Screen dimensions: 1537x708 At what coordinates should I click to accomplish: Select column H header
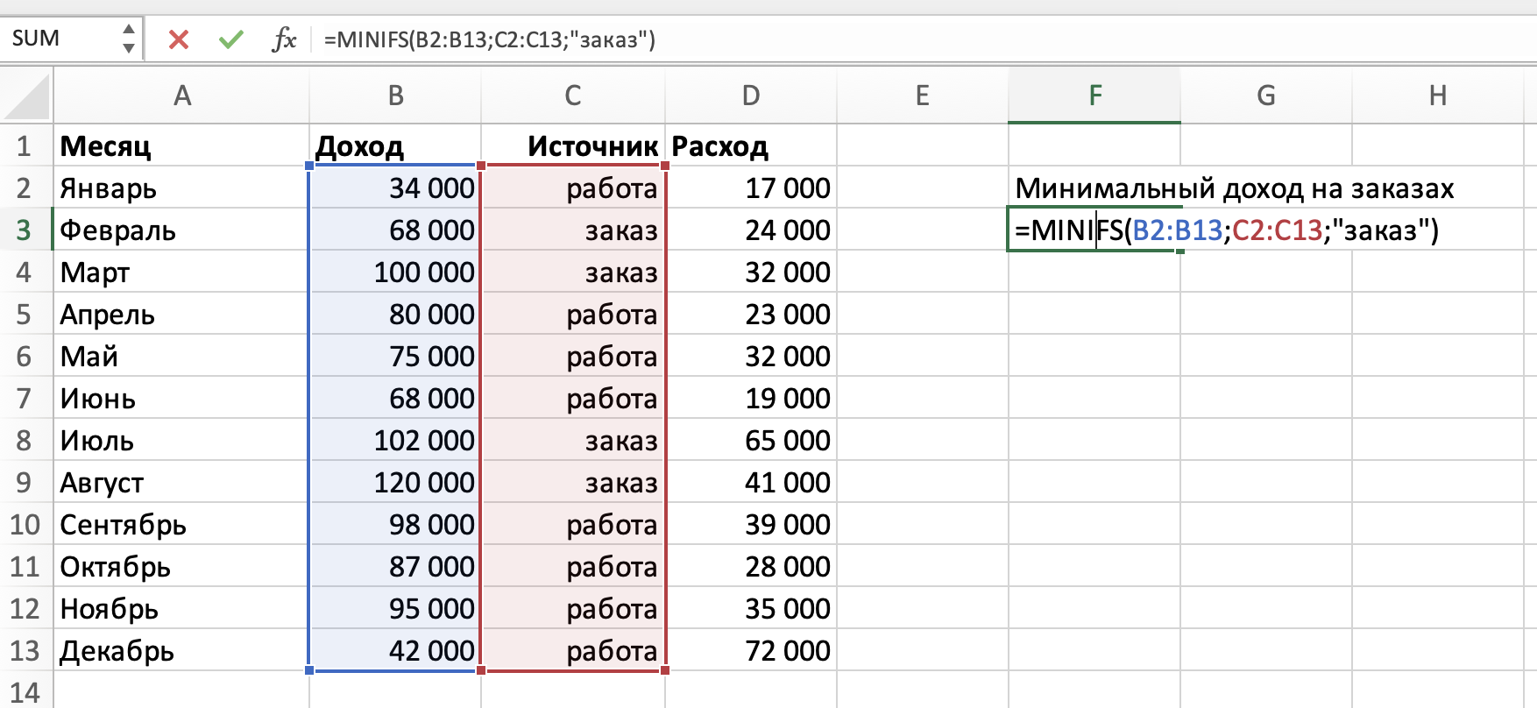click(x=1437, y=96)
